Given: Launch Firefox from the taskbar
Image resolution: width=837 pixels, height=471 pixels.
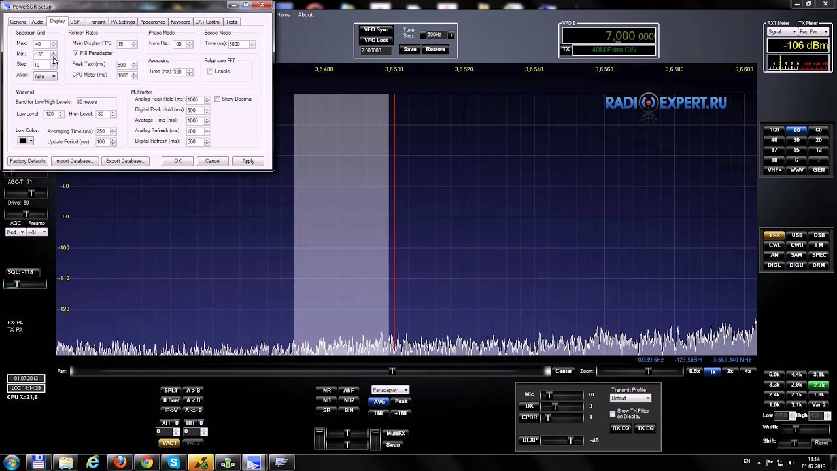Looking at the screenshot, I should [x=120, y=462].
